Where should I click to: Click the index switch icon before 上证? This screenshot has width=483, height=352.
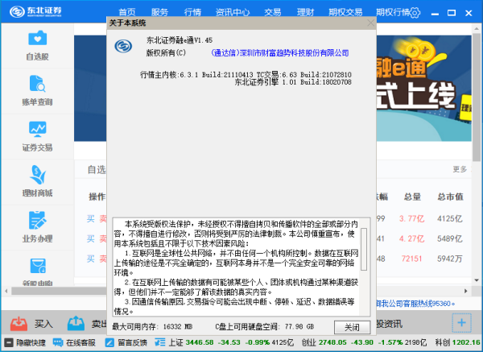point(160,342)
